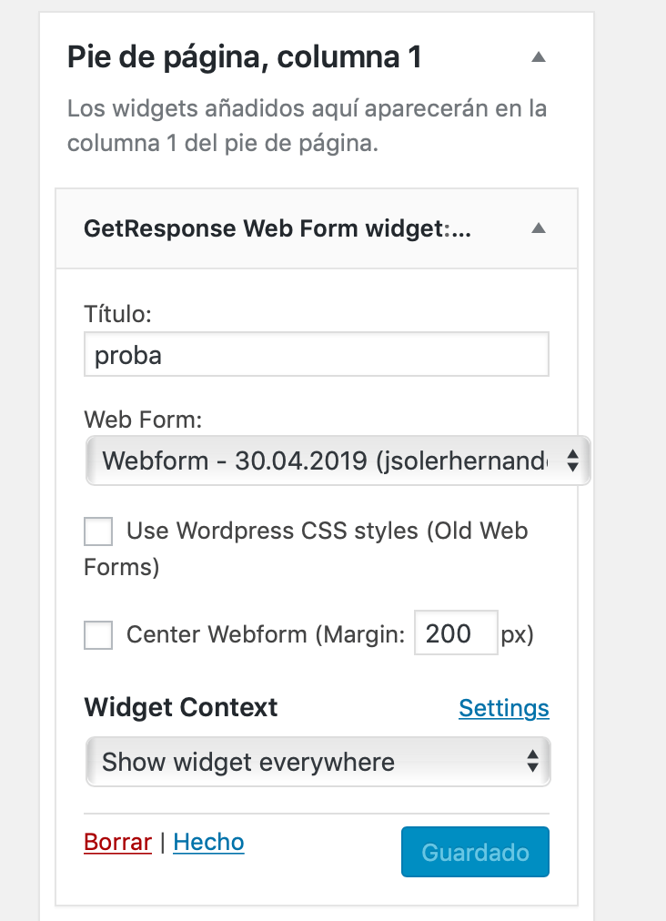This screenshot has width=666, height=921.
Task: Collapse the Pie de página, columna 1 arrow
Action: (539, 57)
